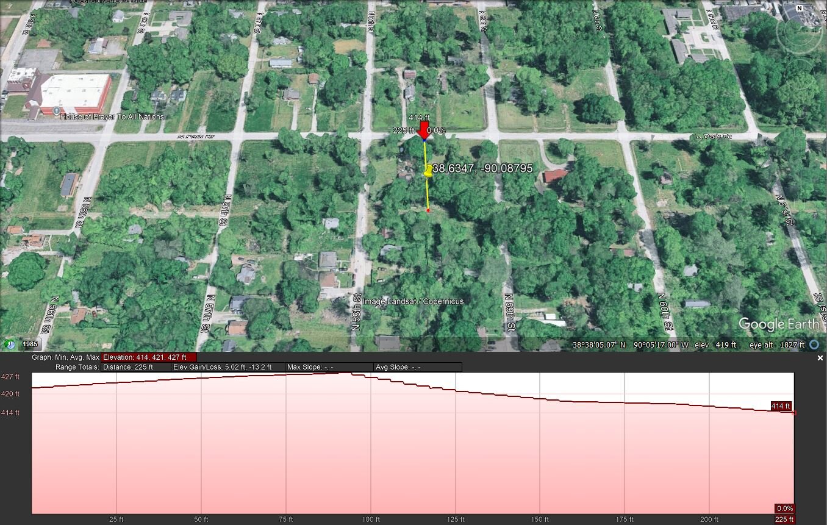Viewport: 827px width, 525px height.
Task: Select the Avg Slope metric box
Action: [417, 367]
